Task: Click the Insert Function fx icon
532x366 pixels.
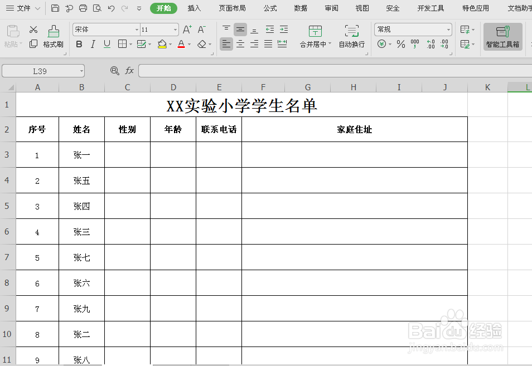Action: pyautogui.click(x=129, y=71)
